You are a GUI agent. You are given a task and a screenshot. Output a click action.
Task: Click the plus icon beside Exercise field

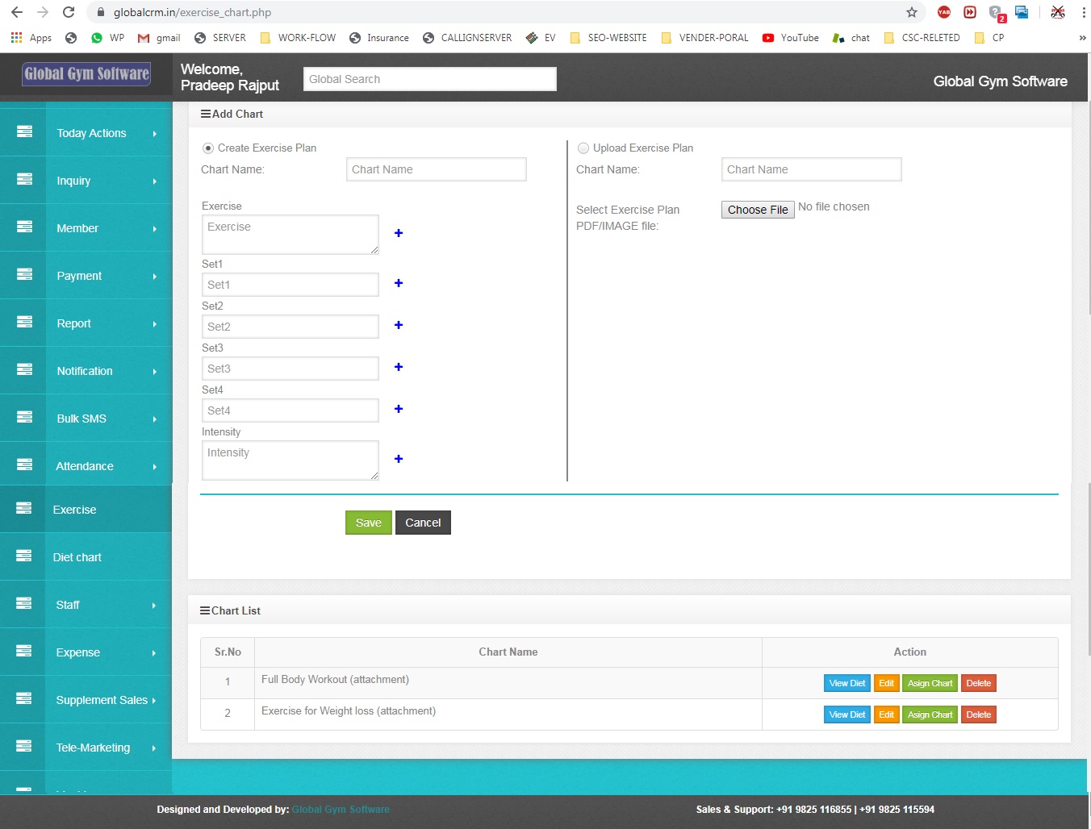pos(398,233)
